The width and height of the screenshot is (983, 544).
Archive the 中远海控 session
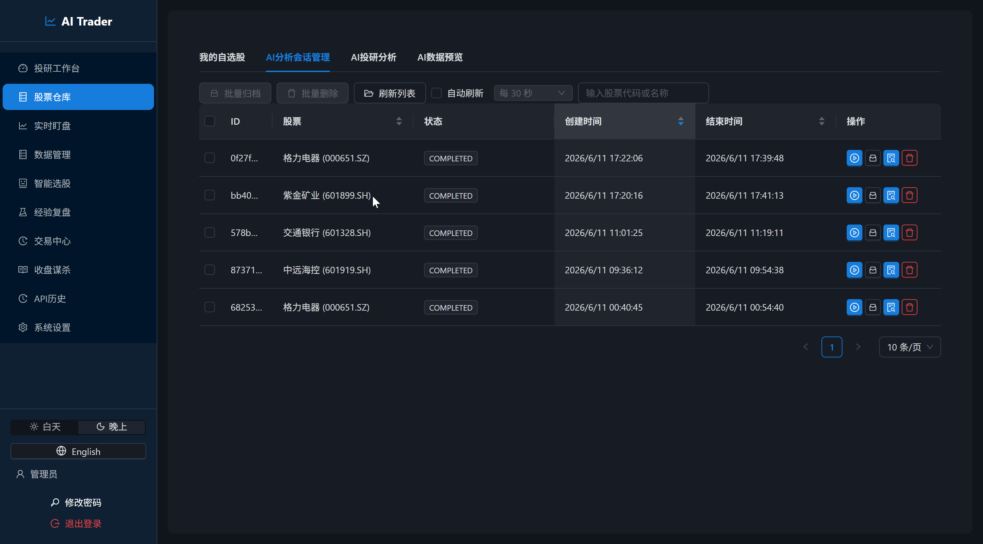pyautogui.click(x=872, y=270)
